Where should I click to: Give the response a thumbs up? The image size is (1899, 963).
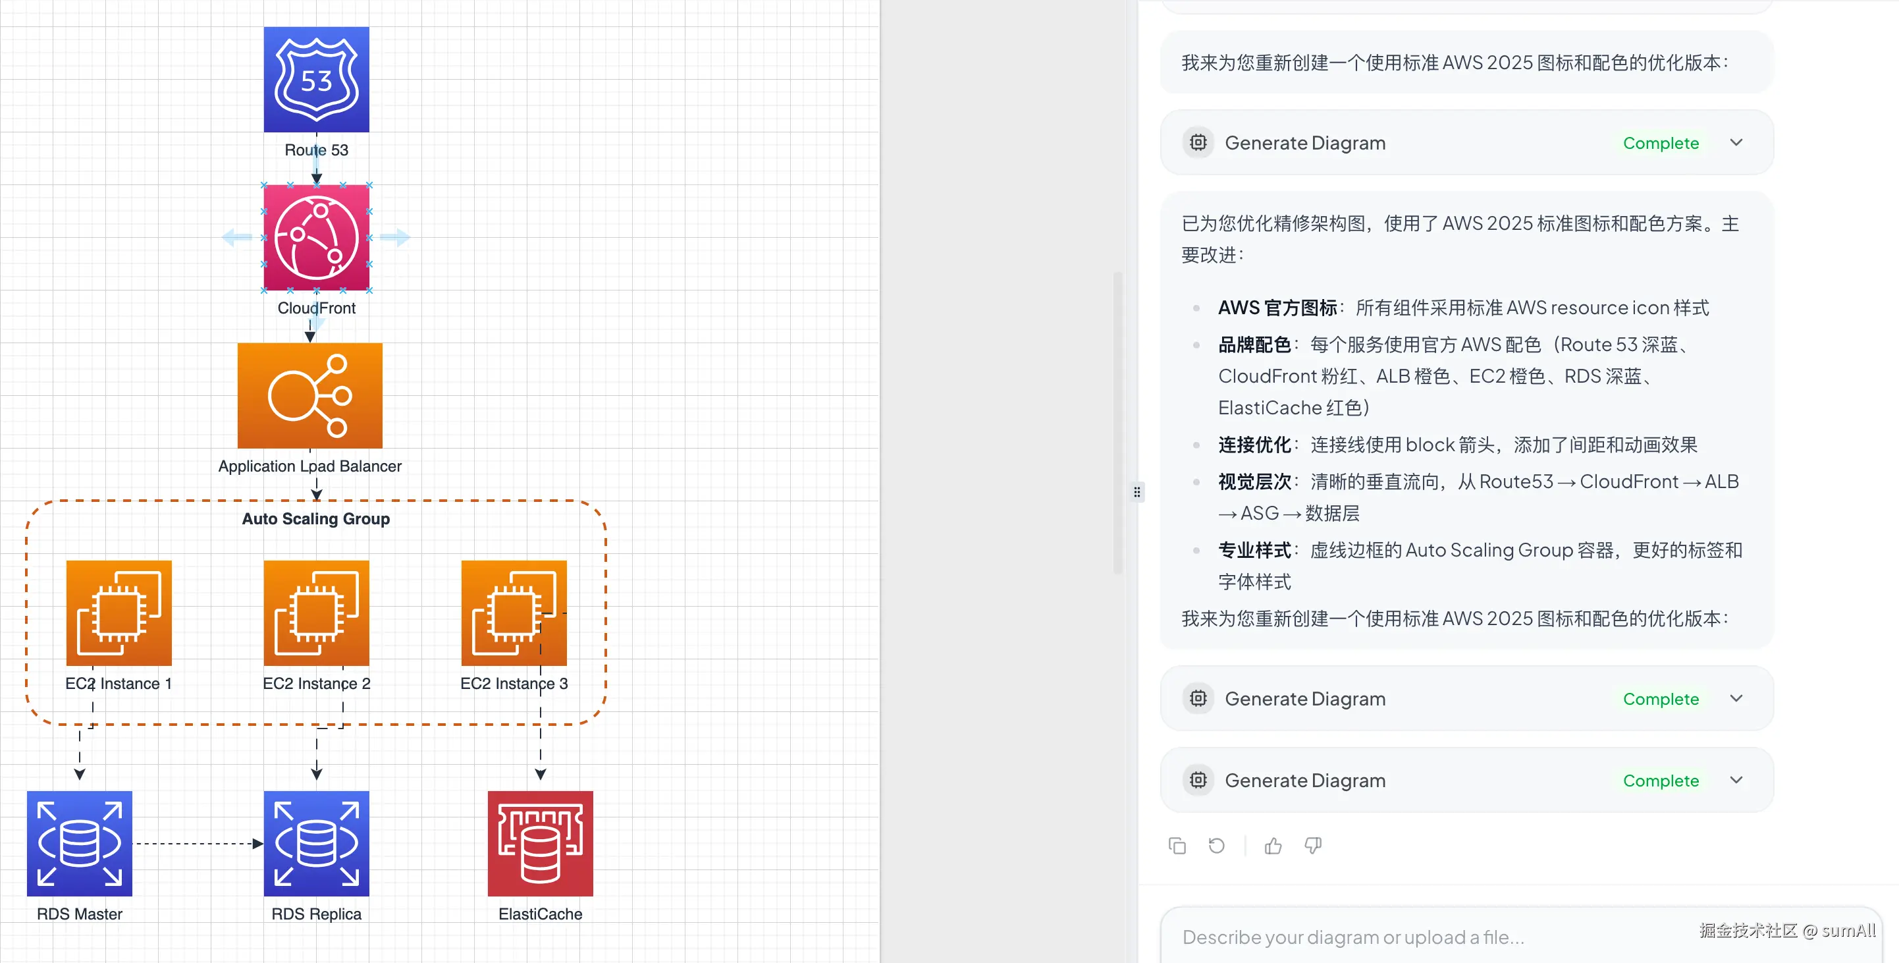pos(1273,846)
